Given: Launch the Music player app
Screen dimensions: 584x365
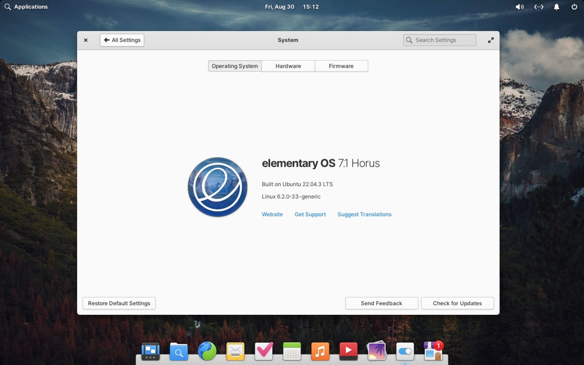Looking at the screenshot, I should [x=320, y=351].
